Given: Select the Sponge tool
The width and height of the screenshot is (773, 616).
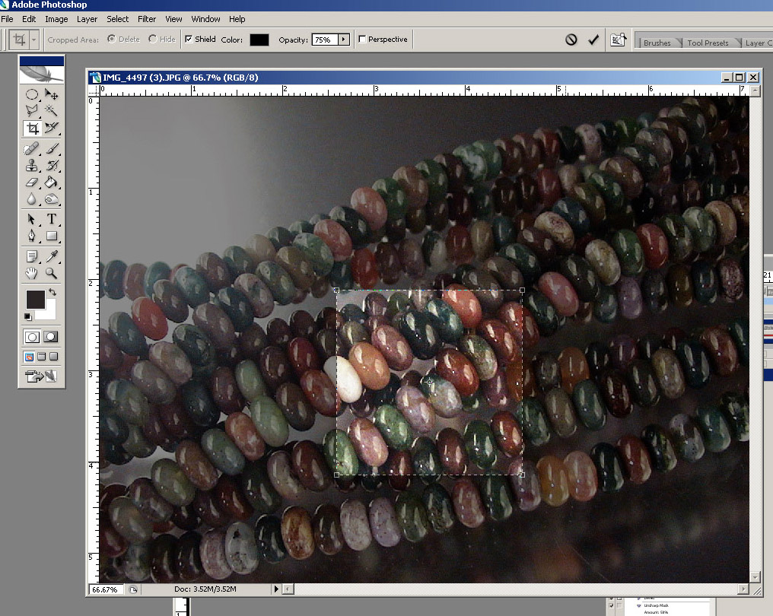Looking at the screenshot, I should point(51,199).
